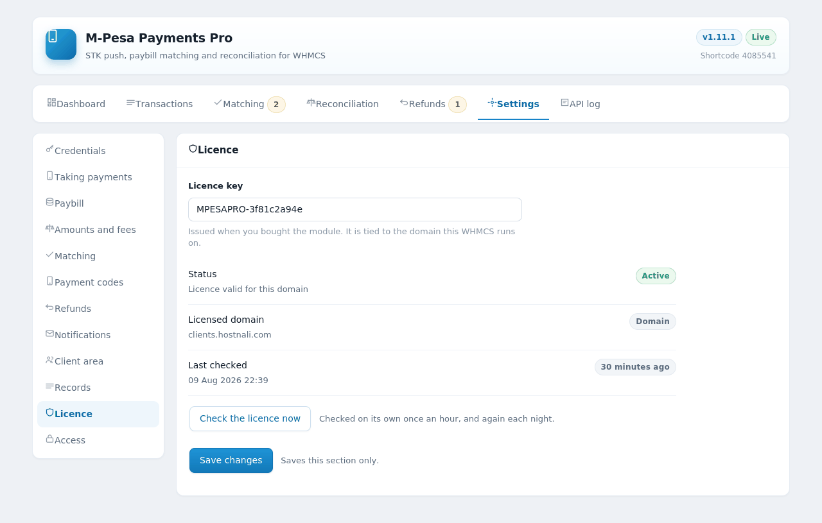The height and width of the screenshot is (523, 822).
Task: Click the Transactions list icon
Action: 130,102
